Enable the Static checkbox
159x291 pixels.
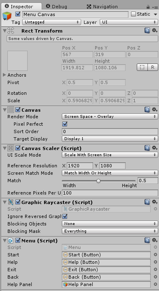[133, 14]
